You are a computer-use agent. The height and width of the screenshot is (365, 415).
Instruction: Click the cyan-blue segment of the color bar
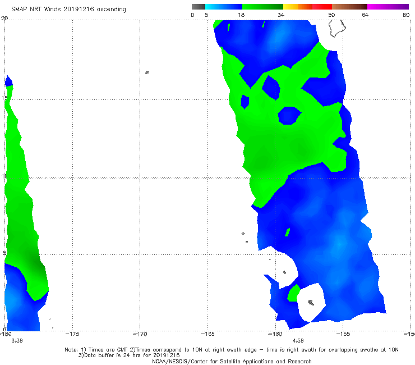pos(224,7)
